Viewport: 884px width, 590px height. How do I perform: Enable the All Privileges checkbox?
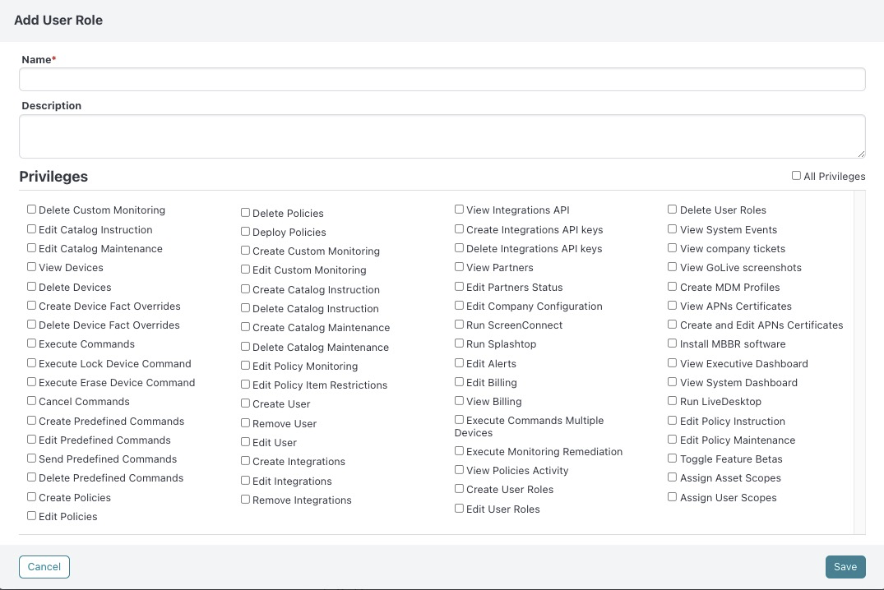pyautogui.click(x=796, y=176)
